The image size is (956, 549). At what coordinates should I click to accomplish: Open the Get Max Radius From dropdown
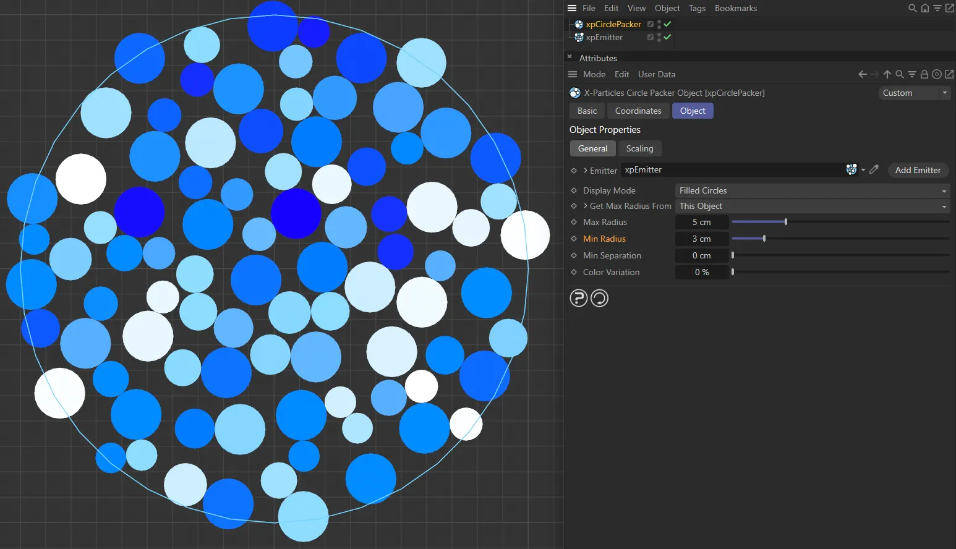pyautogui.click(x=812, y=206)
